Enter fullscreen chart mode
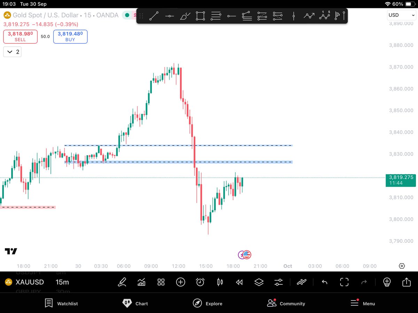The image size is (418, 313). (x=344, y=282)
